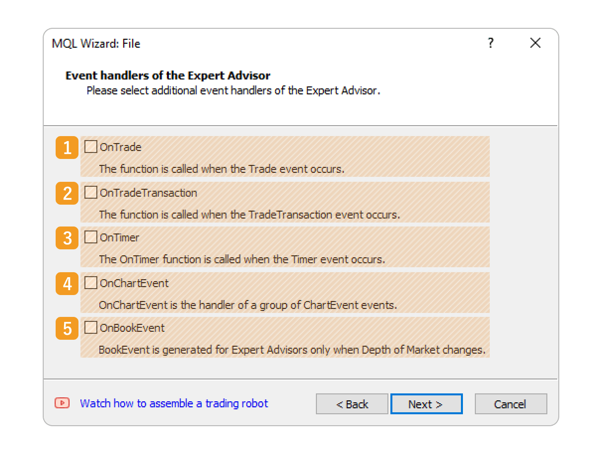602x454 pixels.
Task: Click the OnBookEvent Depth of Market description
Action: (x=292, y=350)
